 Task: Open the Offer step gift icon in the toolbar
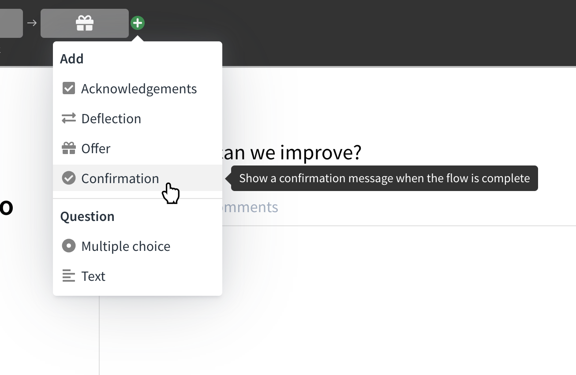tap(84, 23)
